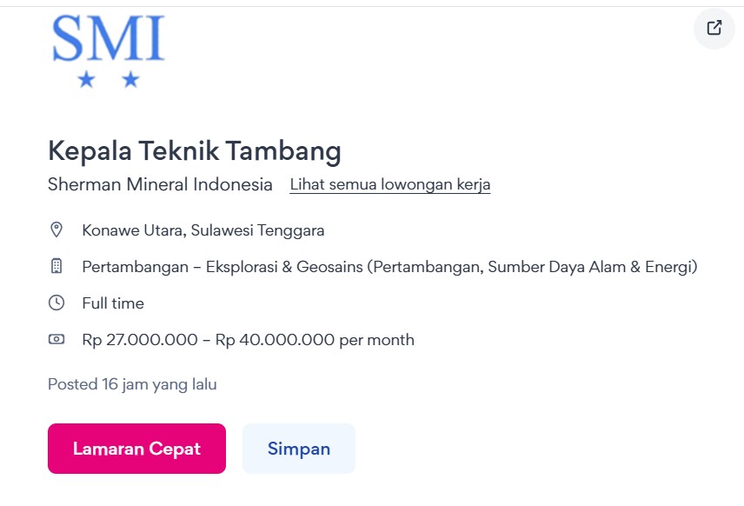Click Posted 16 jam yang lalu text
744x506 pixels.
coord(132,384)
